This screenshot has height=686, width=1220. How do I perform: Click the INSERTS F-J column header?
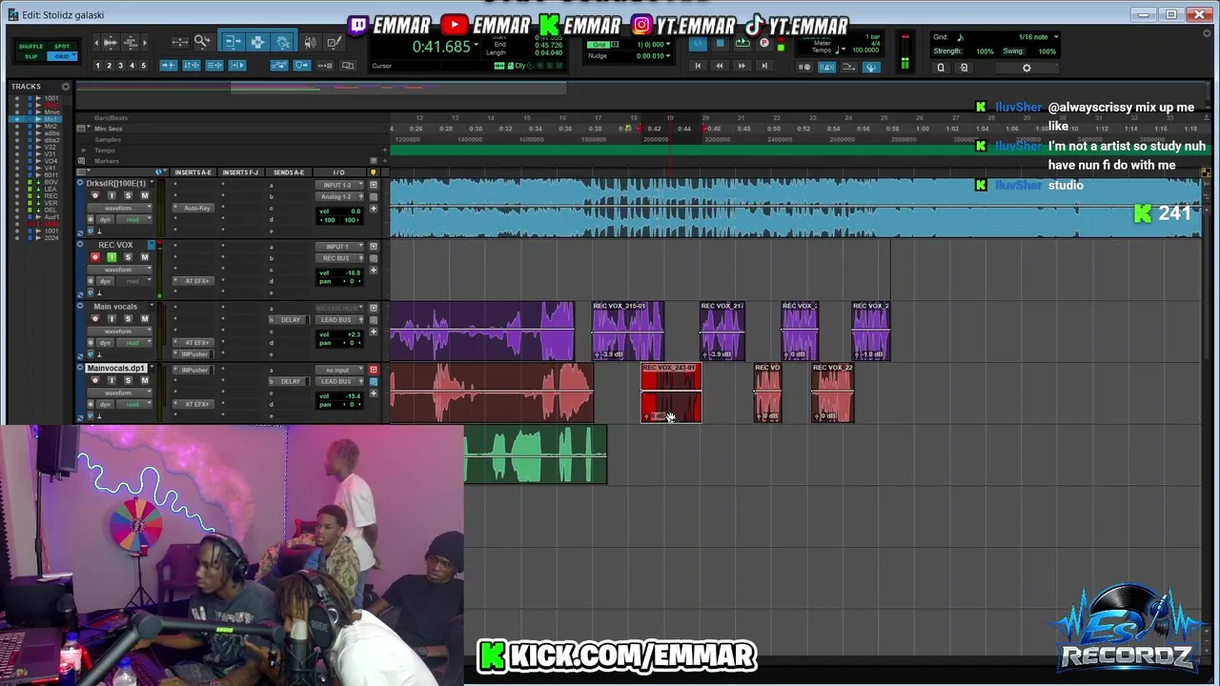240,172
